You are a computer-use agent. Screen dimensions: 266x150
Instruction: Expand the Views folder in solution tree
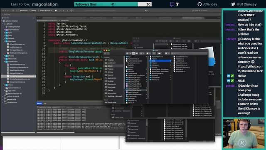coord(5,85)
